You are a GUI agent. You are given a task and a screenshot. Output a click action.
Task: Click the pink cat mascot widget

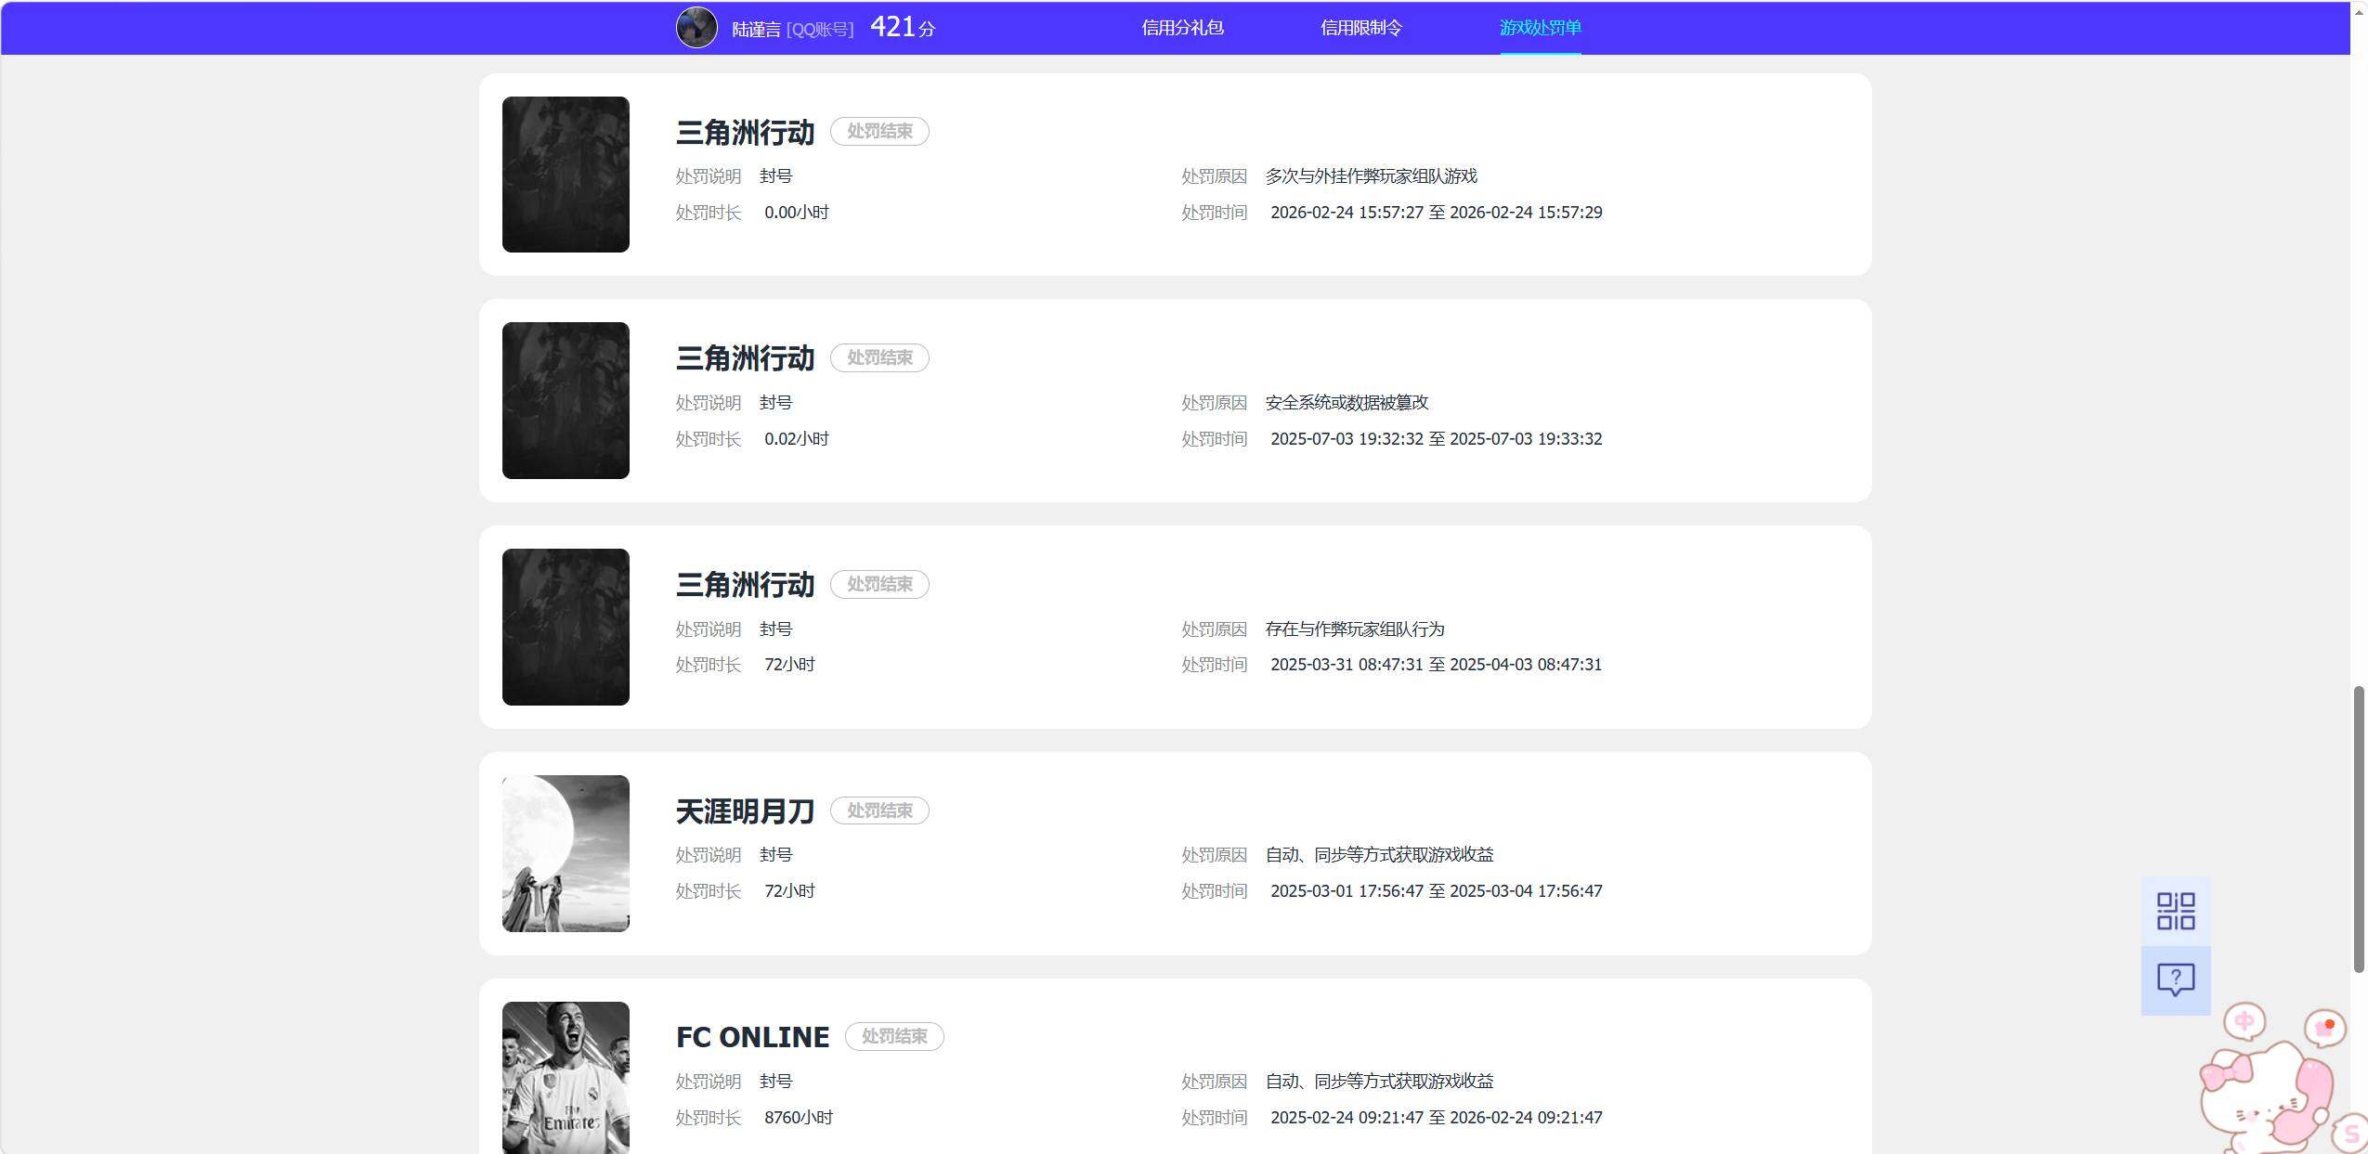tap(2269, 1098)
